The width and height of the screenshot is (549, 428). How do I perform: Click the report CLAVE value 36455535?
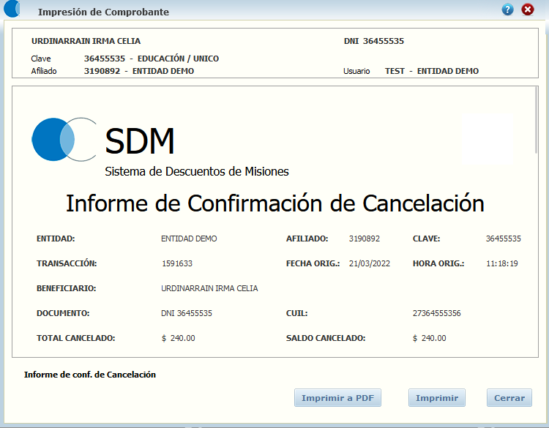[503, 239]
